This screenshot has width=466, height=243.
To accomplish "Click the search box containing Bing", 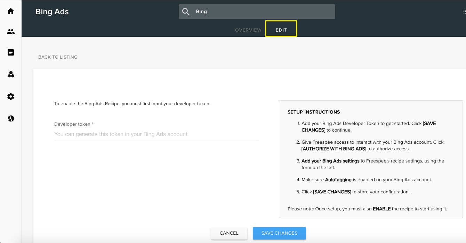I will pyautogui.click(x=257, y=11).
